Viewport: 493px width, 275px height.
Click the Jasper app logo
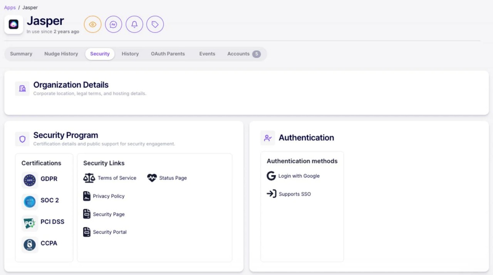point(13,25)
